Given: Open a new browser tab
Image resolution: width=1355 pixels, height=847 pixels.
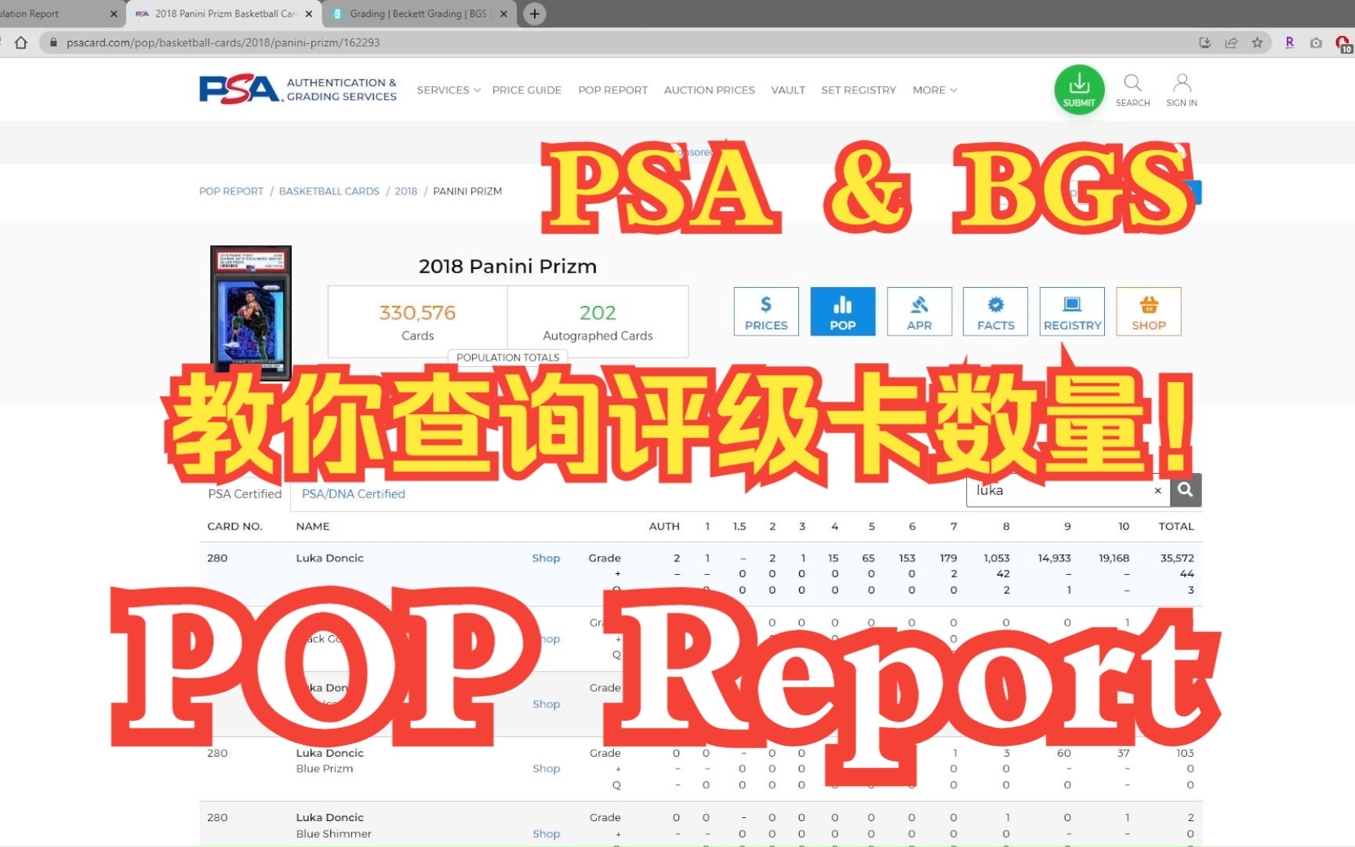Looking at the screenshot, I should point(535,13).
